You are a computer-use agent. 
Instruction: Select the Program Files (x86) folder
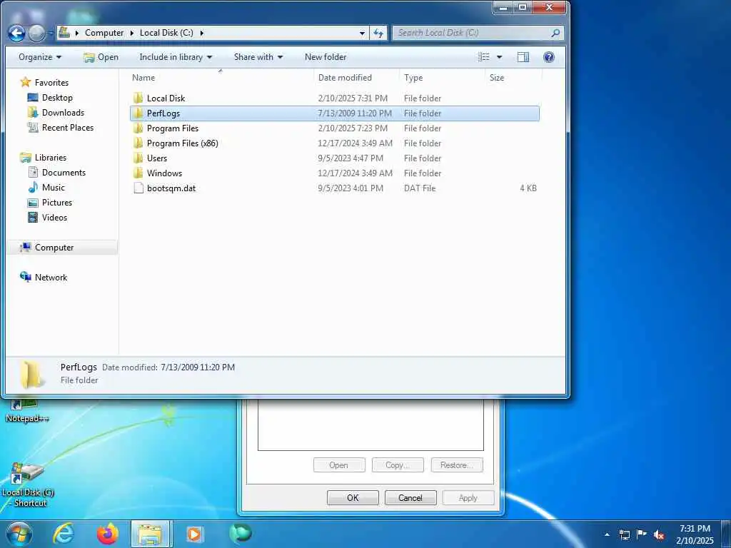pos(182,143)
